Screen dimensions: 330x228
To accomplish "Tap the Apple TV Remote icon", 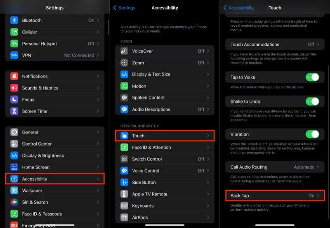I will coord(125,194).
